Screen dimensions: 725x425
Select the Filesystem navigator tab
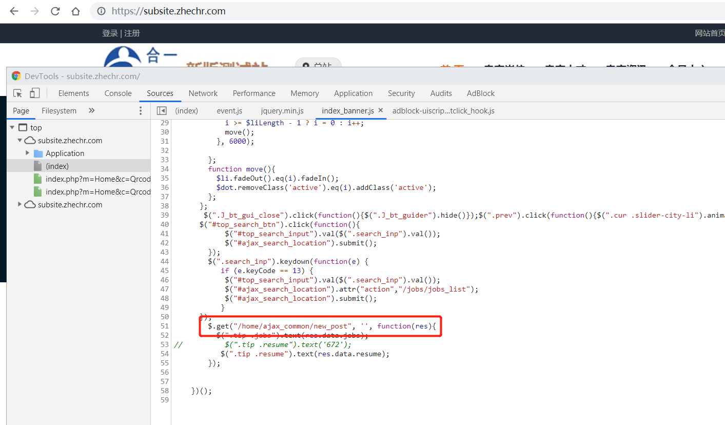coord(59,111)
